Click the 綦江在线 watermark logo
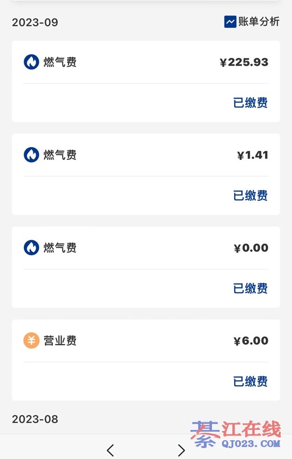Screen dimensions: 292x459 [236, 435]
